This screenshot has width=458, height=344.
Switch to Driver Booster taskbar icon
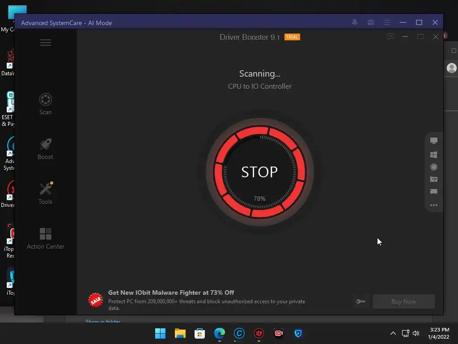pyautogui.click(x=259, y=333)
